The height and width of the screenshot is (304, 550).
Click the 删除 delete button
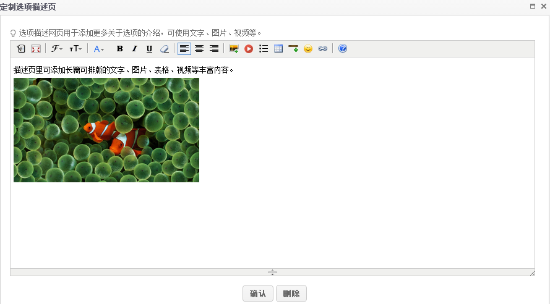point(291,293)
